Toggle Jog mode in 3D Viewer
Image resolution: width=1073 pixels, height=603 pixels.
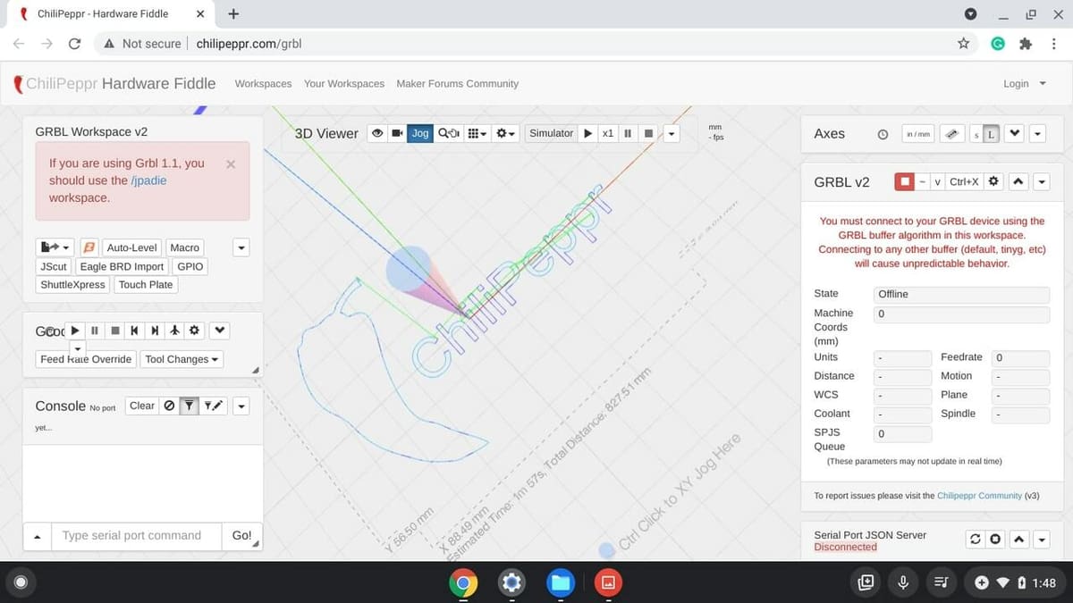point(420,133)
